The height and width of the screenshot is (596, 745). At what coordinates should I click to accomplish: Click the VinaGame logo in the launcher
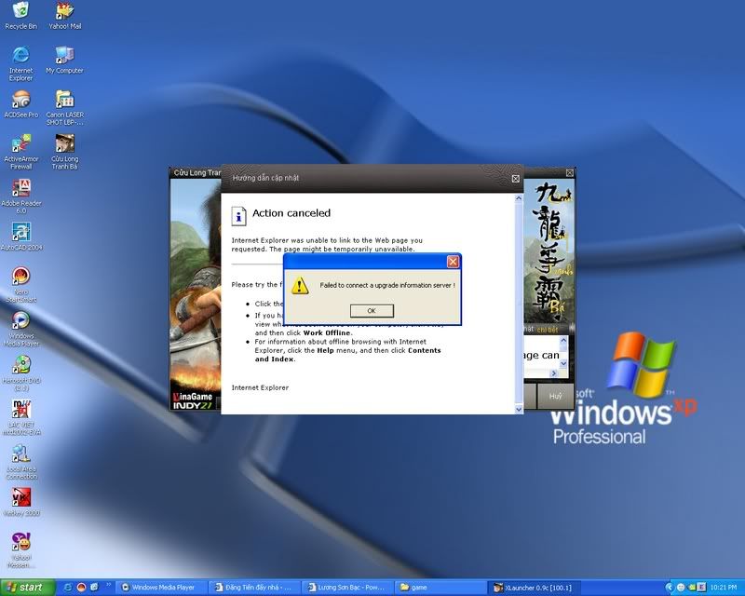click(x=193, y=397)
